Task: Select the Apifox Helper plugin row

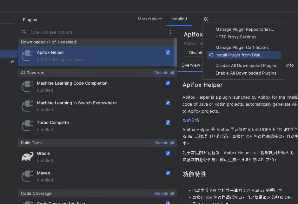Action: [96, 56]
